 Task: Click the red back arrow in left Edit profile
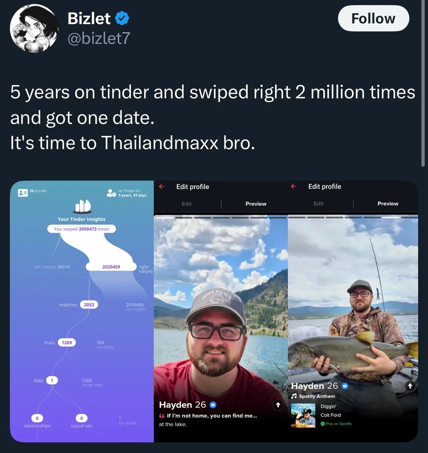162,187
